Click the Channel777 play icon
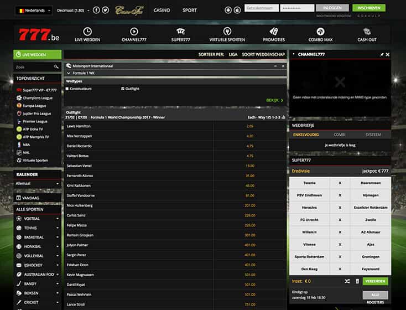This screenshot has height=310, width=406. [x=134, y=32]
